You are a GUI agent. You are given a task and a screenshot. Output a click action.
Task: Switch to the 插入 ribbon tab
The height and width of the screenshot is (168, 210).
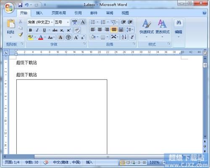click(x=39, y=13)
